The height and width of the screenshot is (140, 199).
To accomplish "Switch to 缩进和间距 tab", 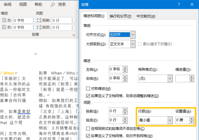I will point(94,16).
